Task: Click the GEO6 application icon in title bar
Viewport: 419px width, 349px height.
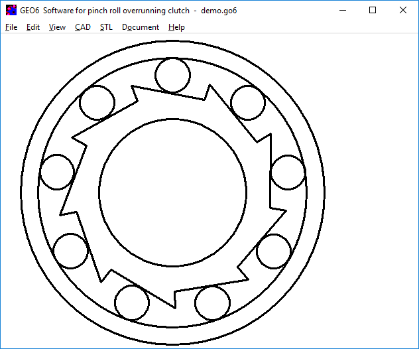Action: point(11,11)
